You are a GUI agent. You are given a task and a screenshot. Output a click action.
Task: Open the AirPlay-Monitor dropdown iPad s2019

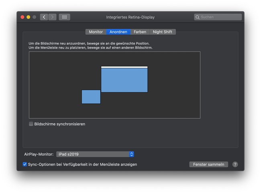[x=95, y=154]
